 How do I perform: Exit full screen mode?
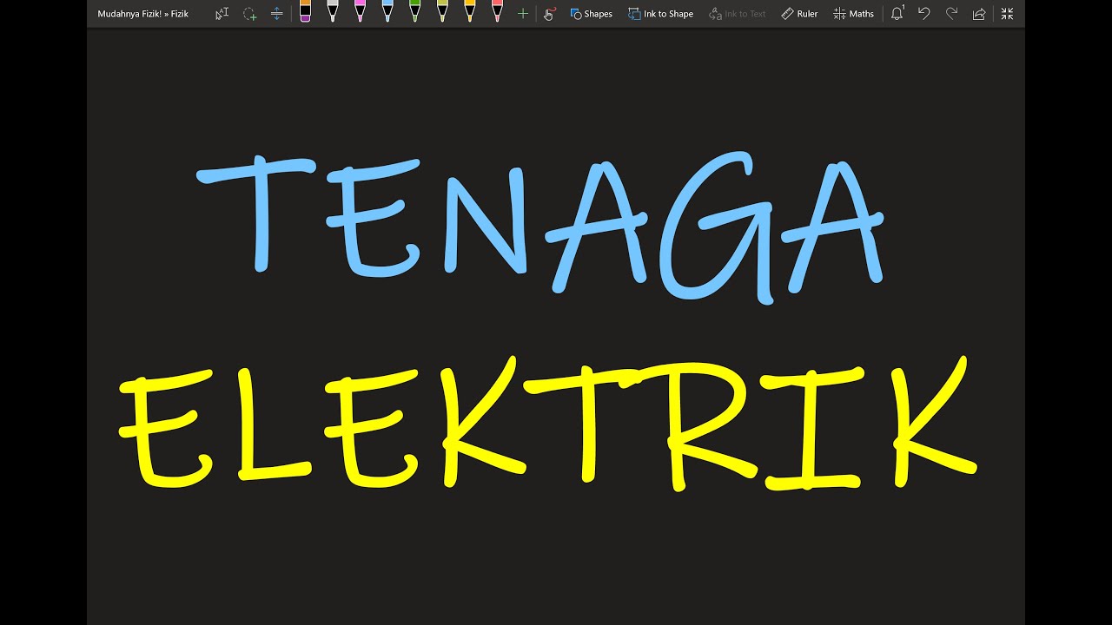coord(1007,13)
